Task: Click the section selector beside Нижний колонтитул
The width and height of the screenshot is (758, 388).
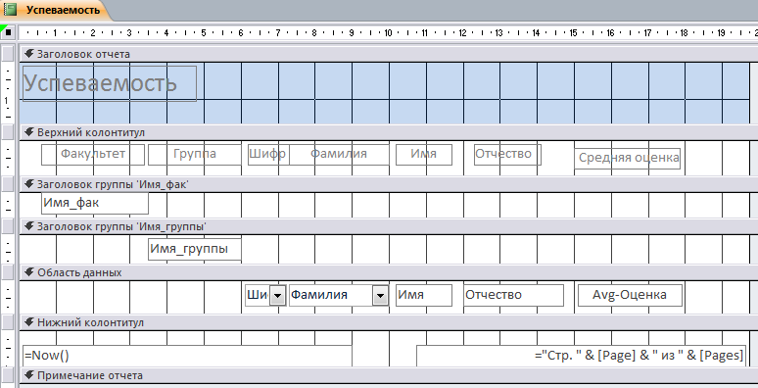Action: click(x=8, y=322)
